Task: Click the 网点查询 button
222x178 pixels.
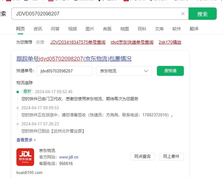Action: click(x=142, y=157)
